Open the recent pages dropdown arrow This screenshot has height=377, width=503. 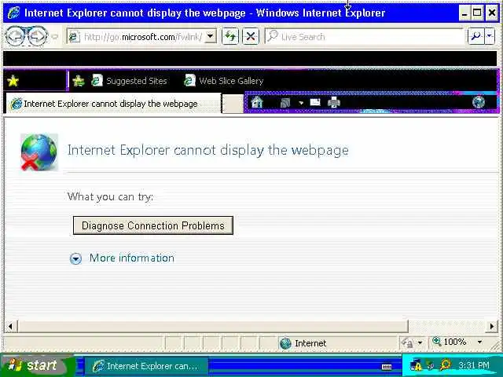point(55,37)
